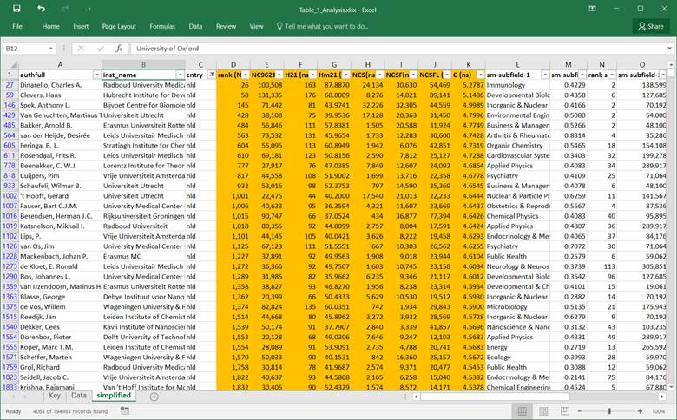
Task: Open the Formulas ribbon tab
Action: point(162,26)
